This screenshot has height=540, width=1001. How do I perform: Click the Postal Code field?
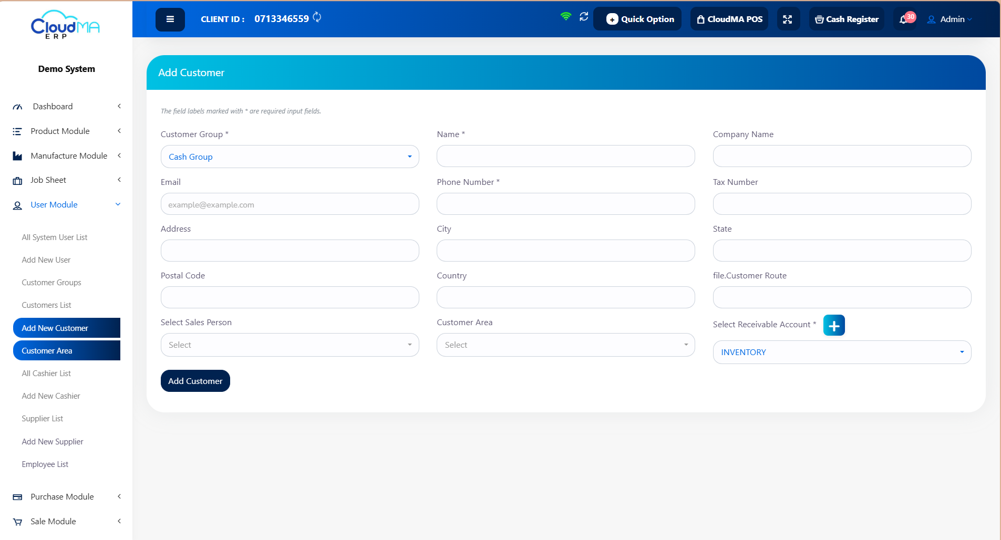(x=290, y=297)
